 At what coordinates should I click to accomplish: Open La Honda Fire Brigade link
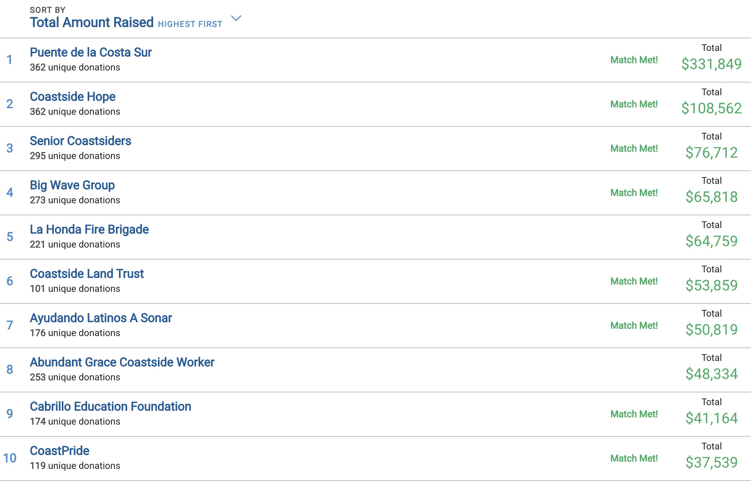(x=89, y=229)
